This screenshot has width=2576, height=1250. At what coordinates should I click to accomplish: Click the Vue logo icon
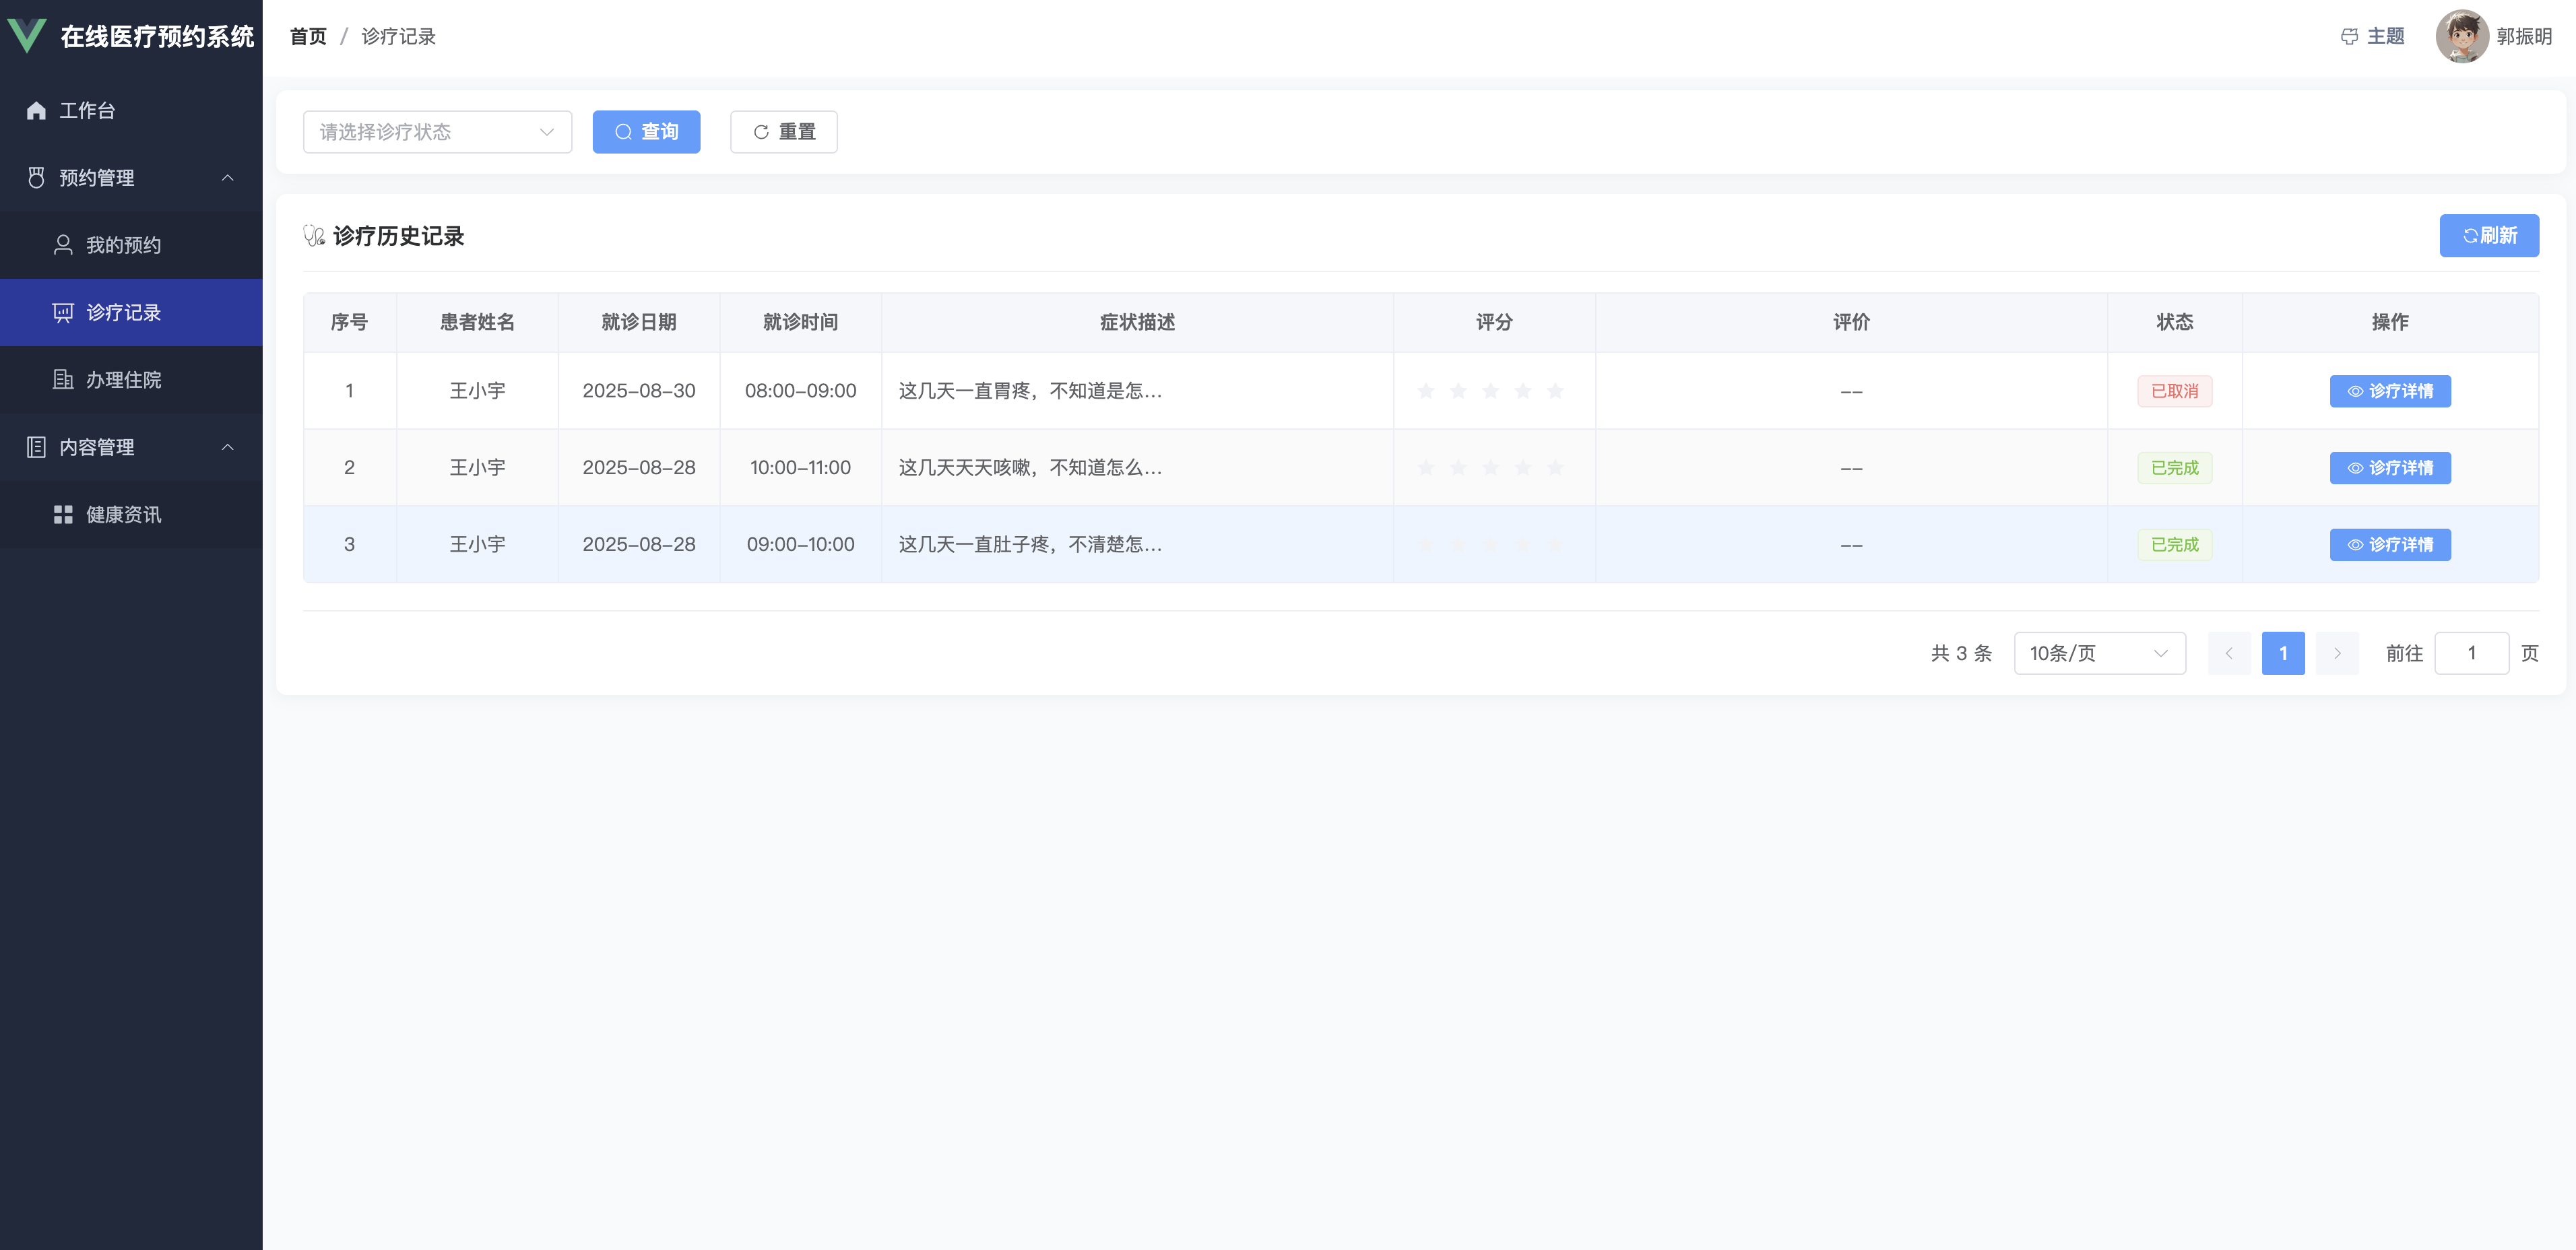[27, 36]
